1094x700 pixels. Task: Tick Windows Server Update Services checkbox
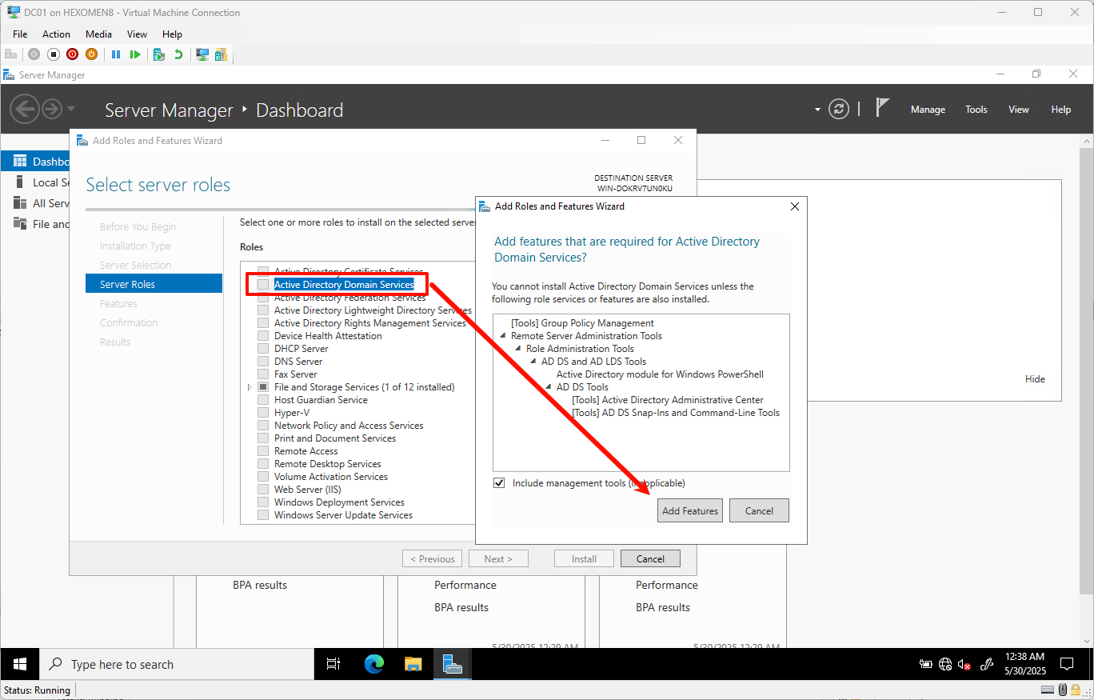coord(263,515)
